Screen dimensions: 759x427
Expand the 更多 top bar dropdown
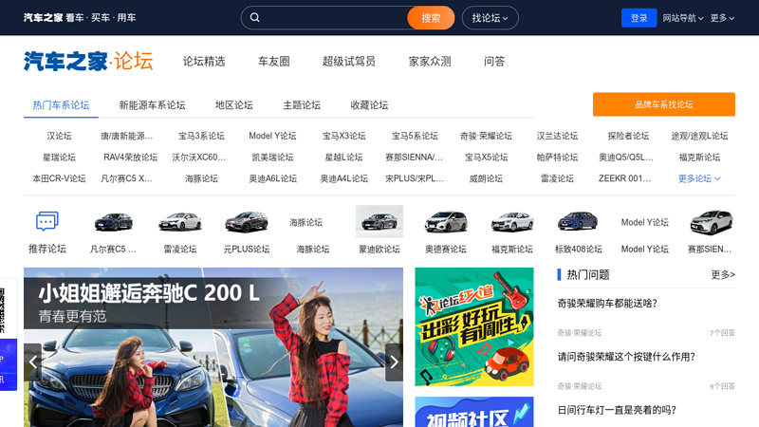722,18
